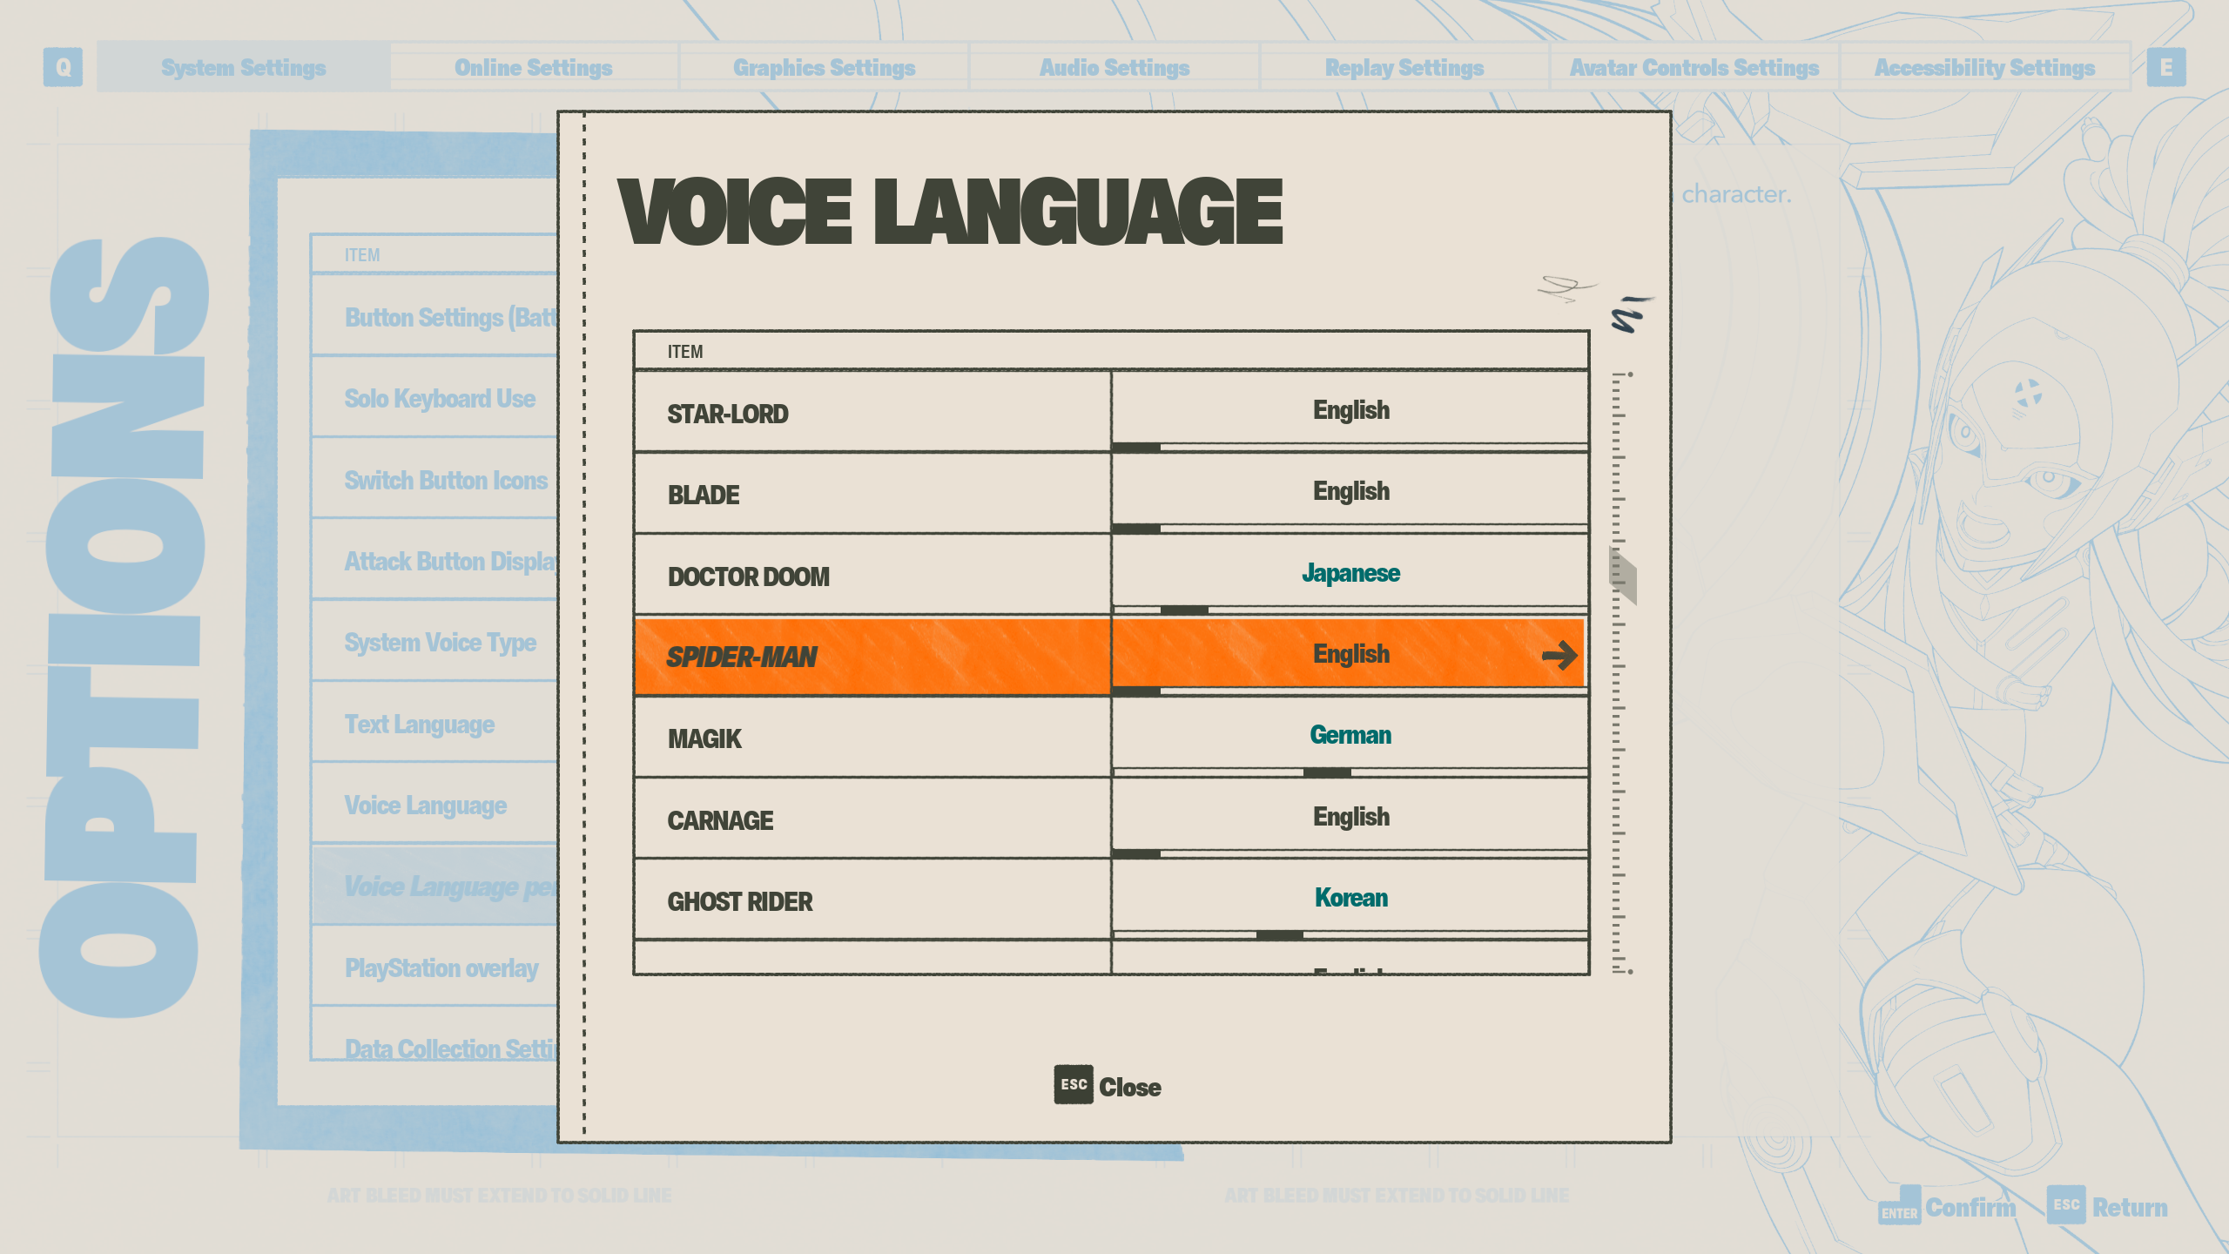Change Magik's German voice setting
The image size is (2229, 1254).
coord(1350,735)
